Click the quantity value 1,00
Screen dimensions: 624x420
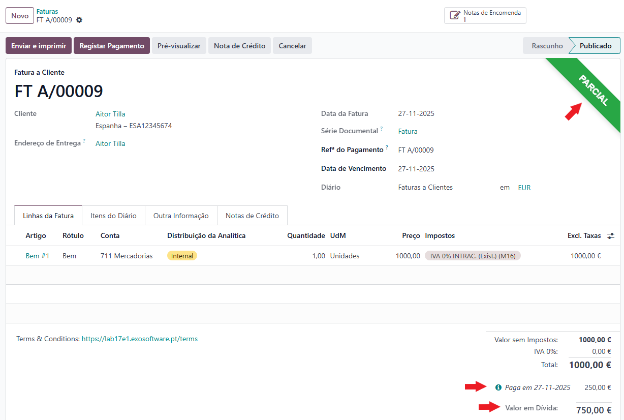pyautogui.click(x=319, y=256)
